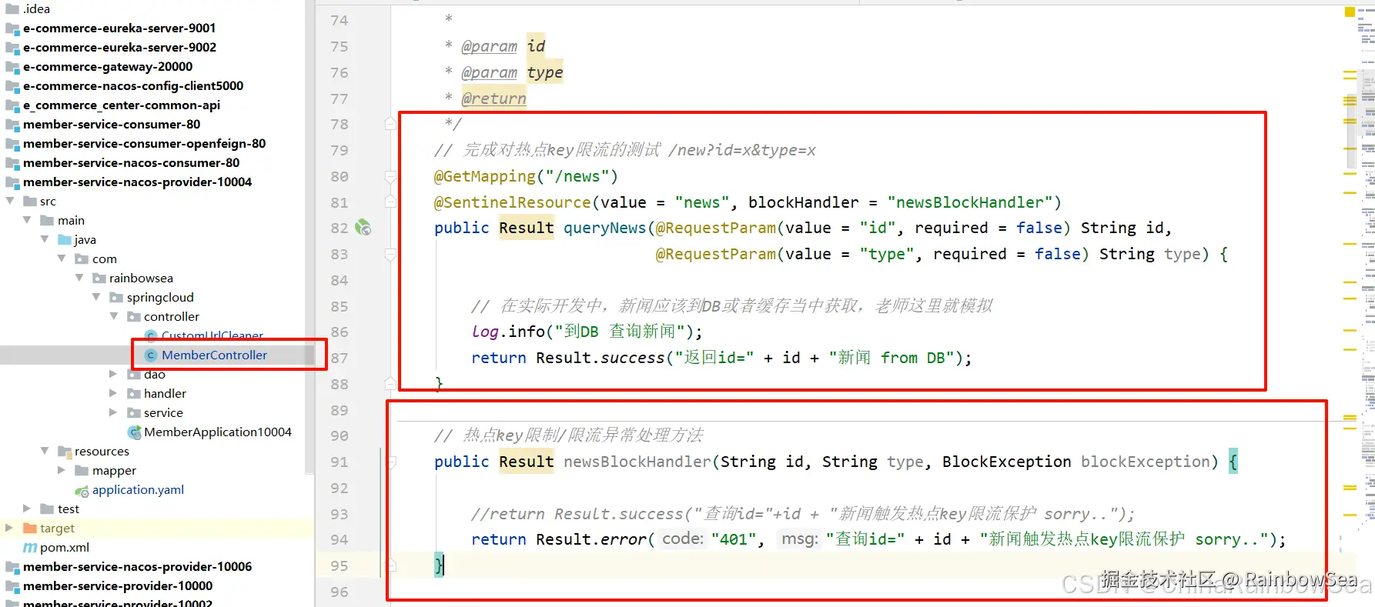Click the pom.xml Maven icon
Viewport: 1375px width, 607px height.
coord(30,548)
